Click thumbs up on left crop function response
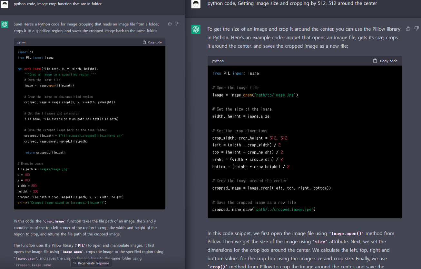This screenshot has width=421, height=269. 170,24
